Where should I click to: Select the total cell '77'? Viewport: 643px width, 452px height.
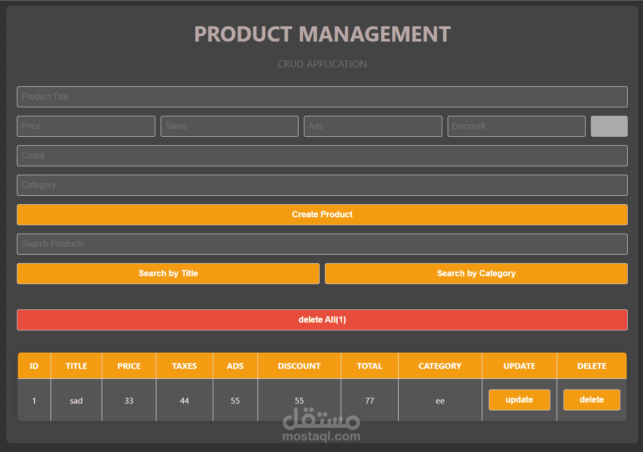point(370,400)
